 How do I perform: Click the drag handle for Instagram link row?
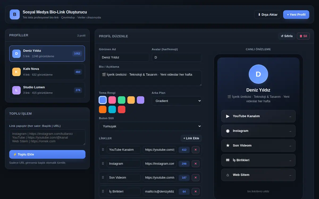point(103,164)
